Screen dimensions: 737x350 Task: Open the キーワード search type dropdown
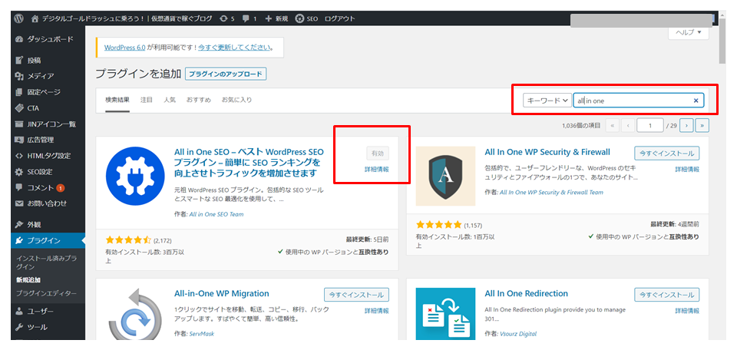point(547,101)
